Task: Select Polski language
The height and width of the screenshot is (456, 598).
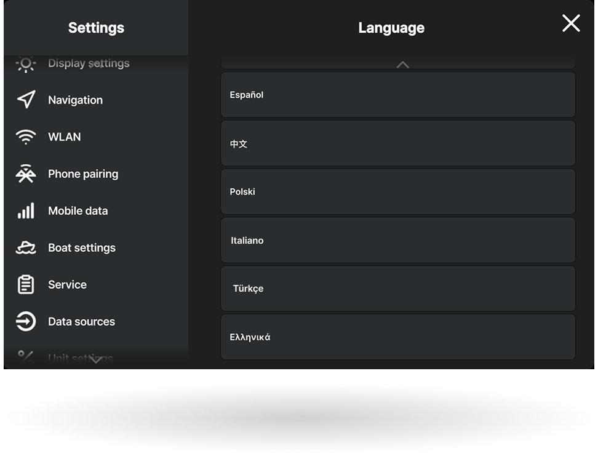Action: 398,192
